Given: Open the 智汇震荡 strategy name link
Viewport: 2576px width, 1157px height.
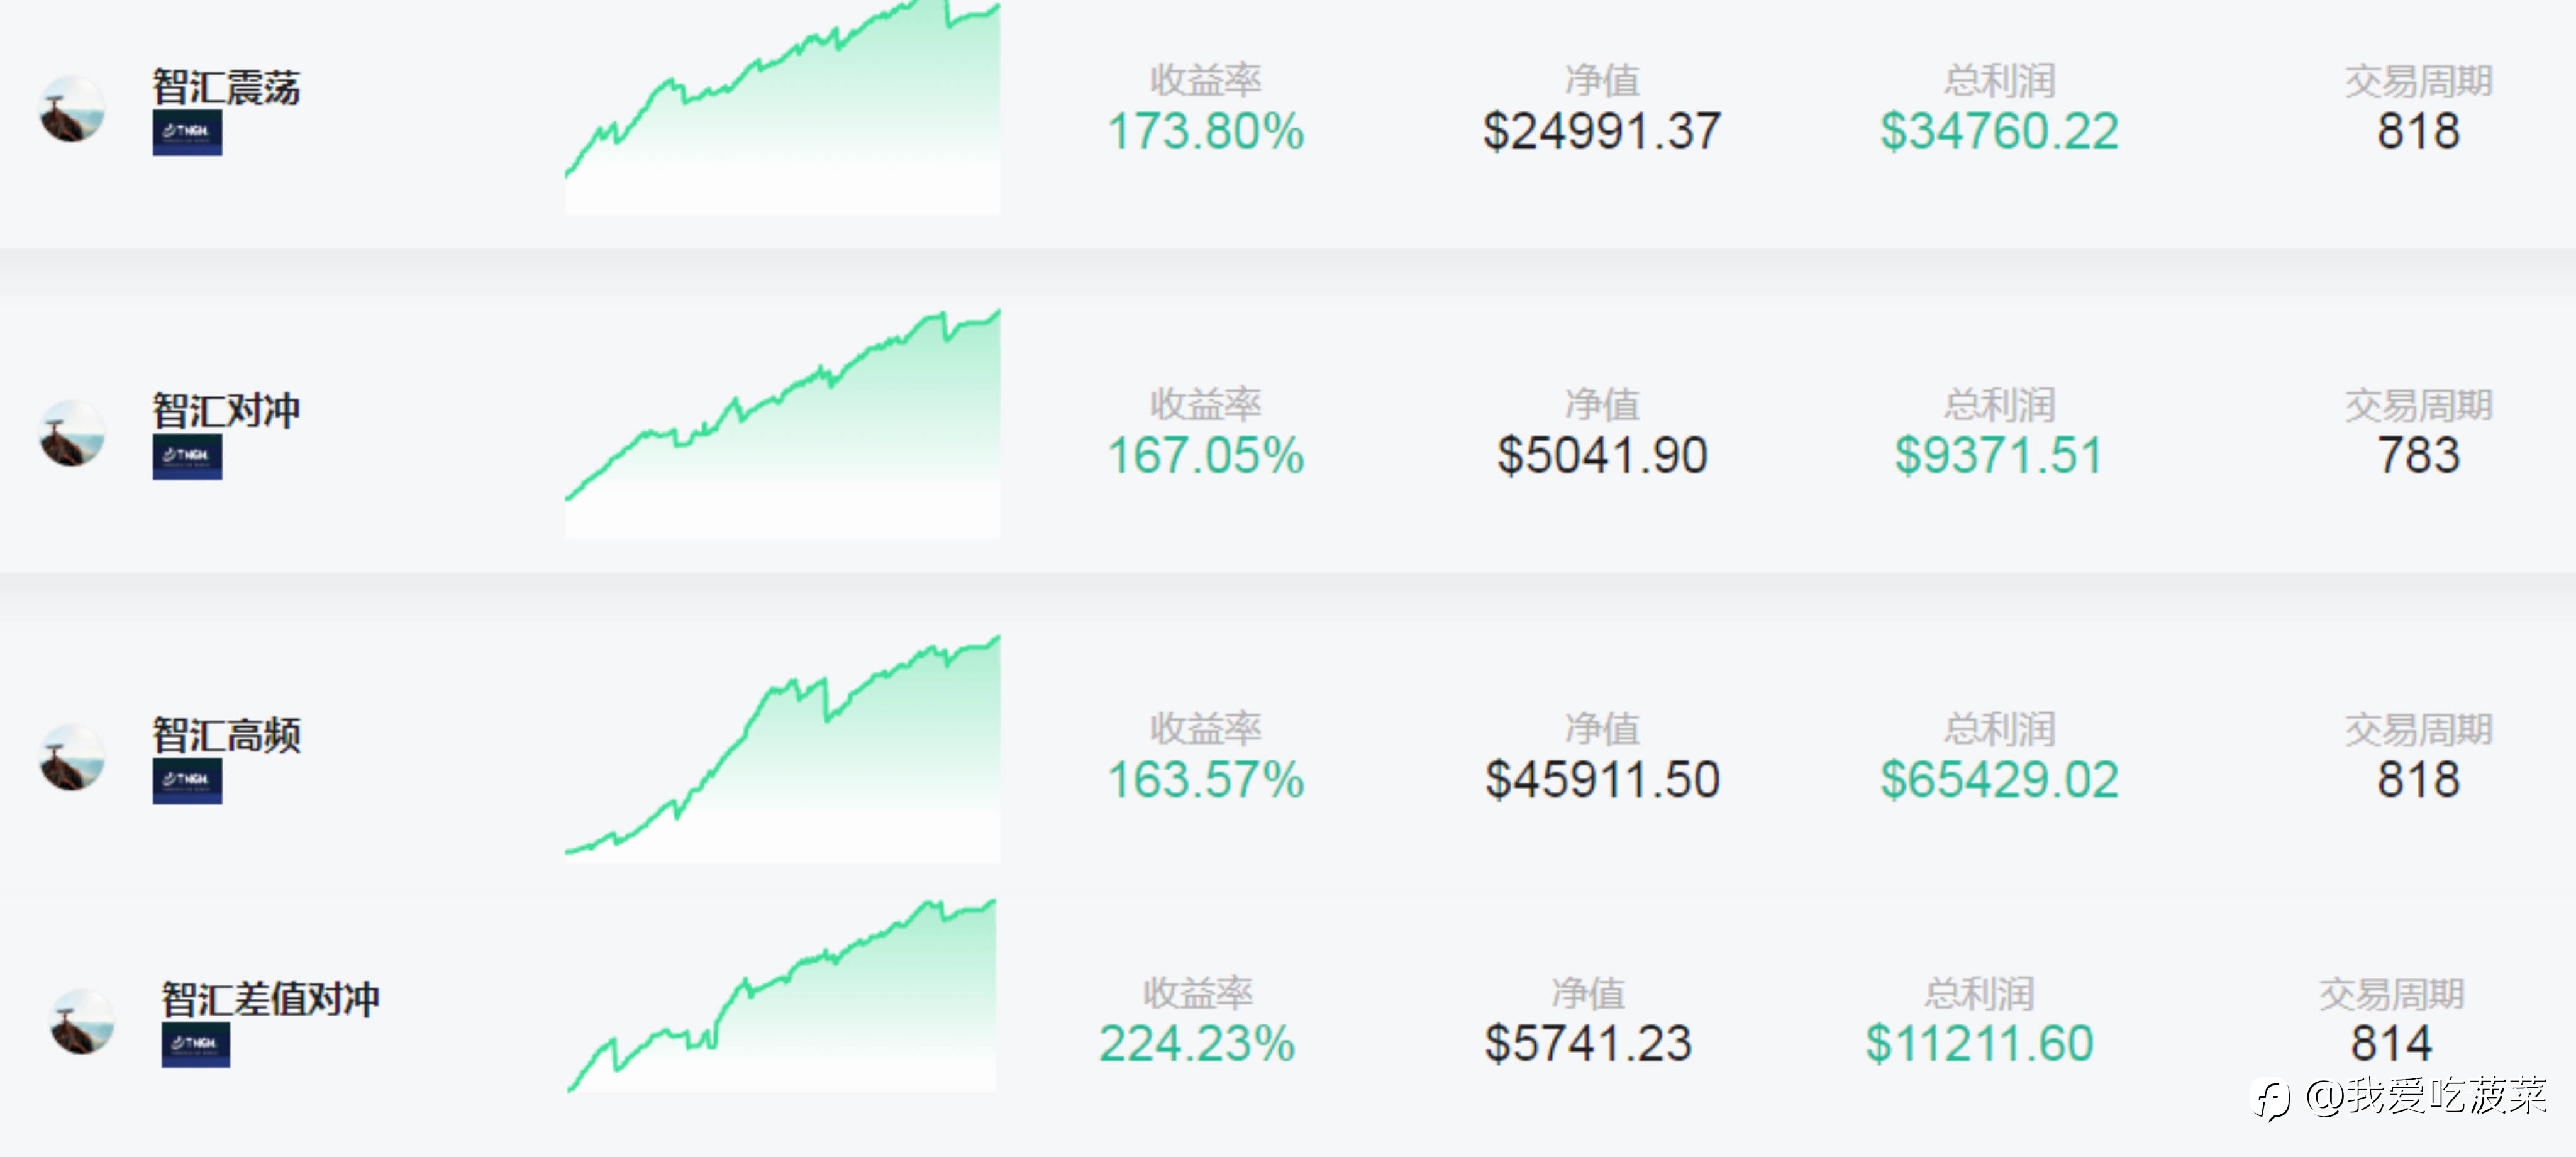Looking at the screenshot, I should (226, 87).
